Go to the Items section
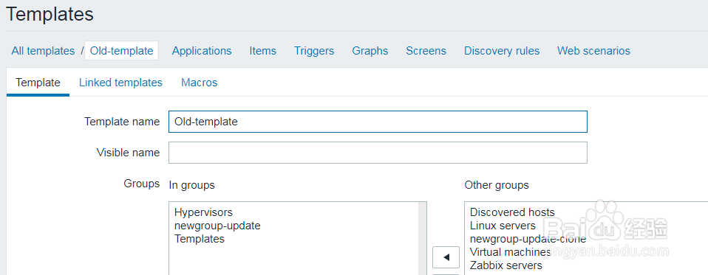The height and width of the screenshot is (275, 708). 263,51
